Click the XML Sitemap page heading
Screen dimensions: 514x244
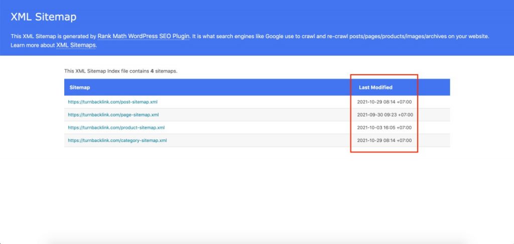(x=44, y=17)
